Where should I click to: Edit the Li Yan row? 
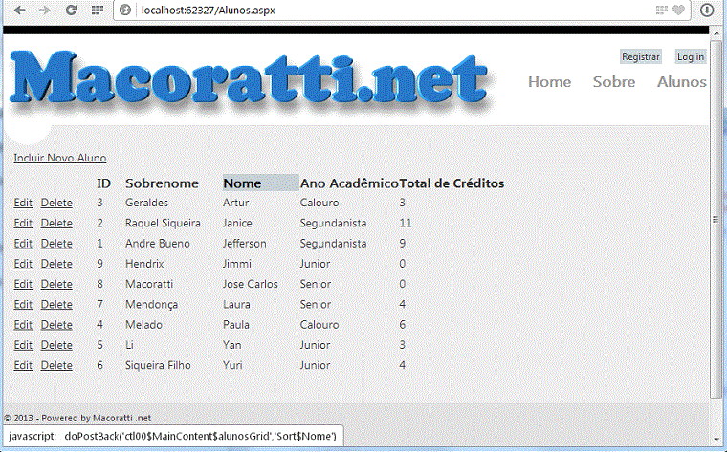coord(23,346)
